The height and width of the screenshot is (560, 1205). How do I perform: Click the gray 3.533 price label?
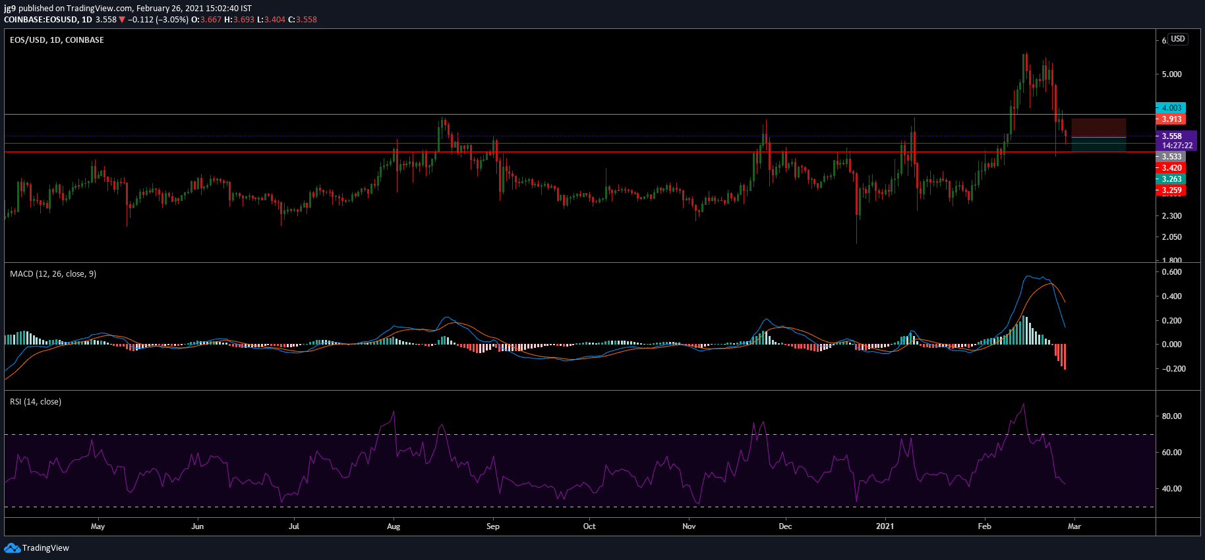(1171, 157)
